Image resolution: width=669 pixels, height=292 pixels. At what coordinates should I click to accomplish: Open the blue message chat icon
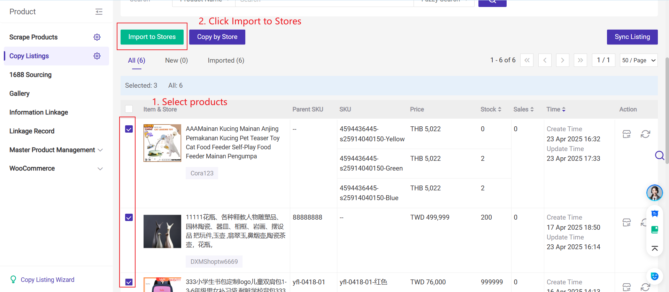coord(655,214)
